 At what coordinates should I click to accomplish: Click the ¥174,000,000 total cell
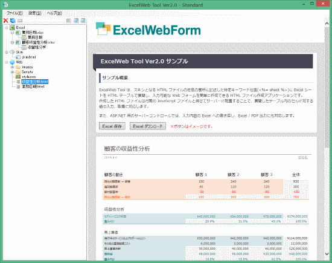point(297,216)
